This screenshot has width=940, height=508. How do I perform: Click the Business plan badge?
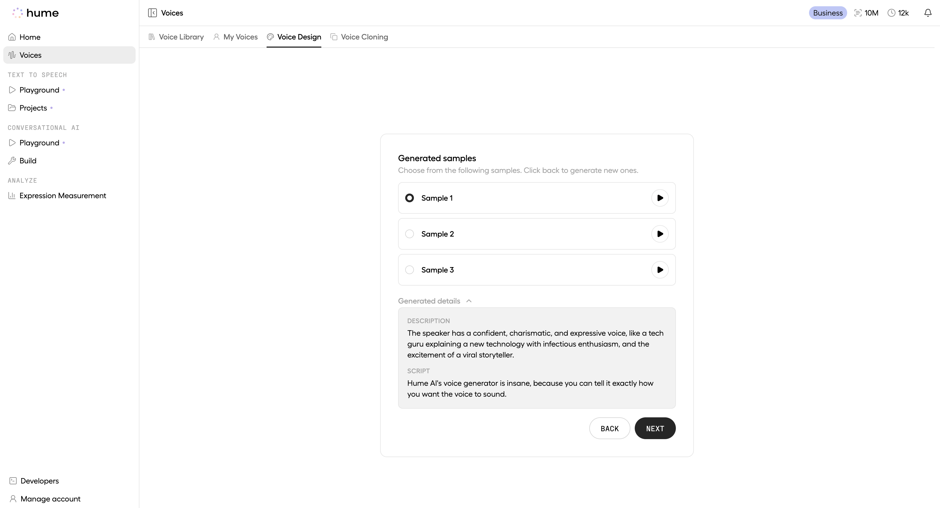coord(827,13)
